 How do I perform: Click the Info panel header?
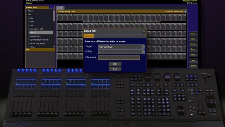[40, 49]
